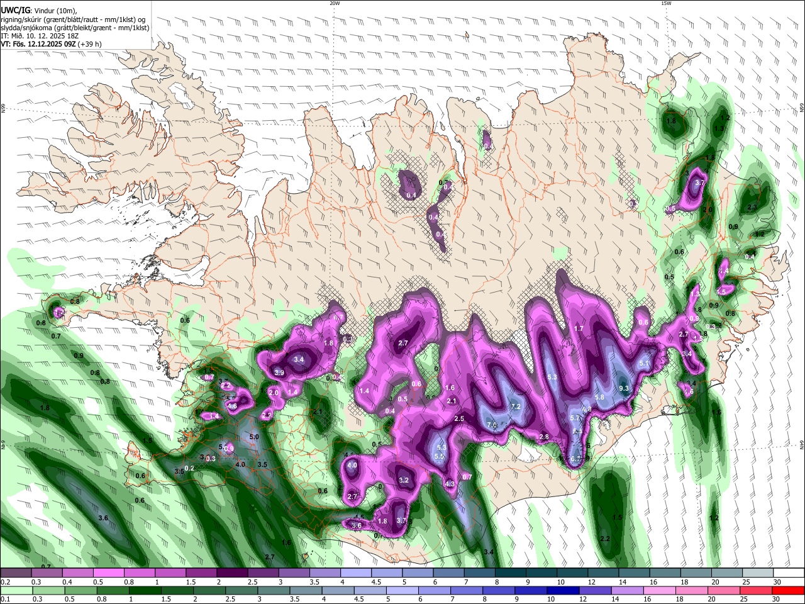Click the bright pink swatch between 0.5 and 0.8, top row

[108, 573]
